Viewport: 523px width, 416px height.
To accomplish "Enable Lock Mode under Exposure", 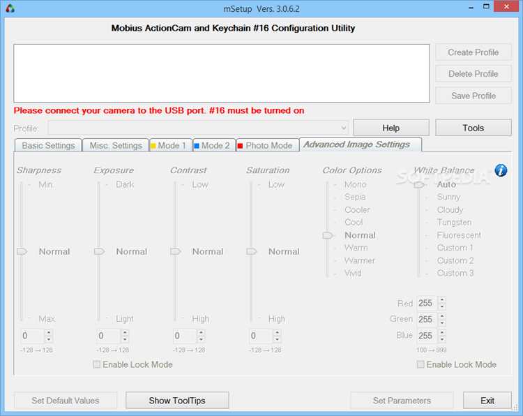I will tap(97, 364).
